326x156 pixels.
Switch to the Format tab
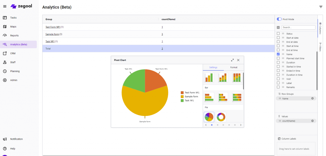pos(234,67)
